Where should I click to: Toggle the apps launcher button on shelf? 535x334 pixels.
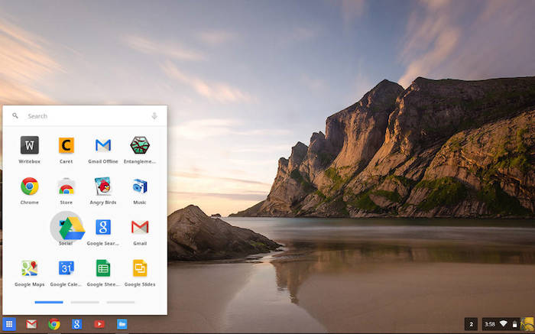pyautogui.click(x=9, y=324)
